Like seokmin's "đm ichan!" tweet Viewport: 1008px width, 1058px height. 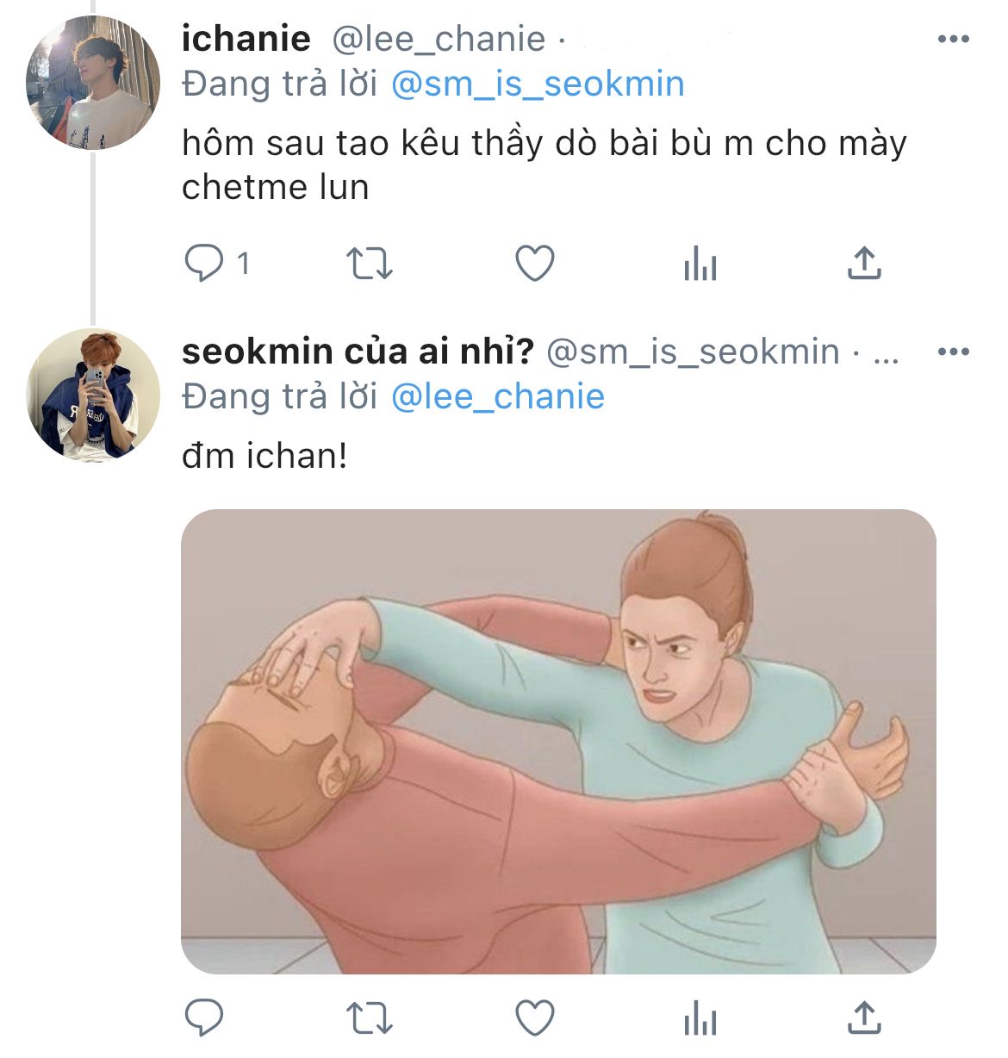[534, 1018]
